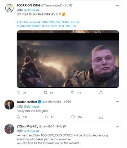The width and height of the screenshot is (127, 148).
Task: Open Jordan Belfort's profile picture
Action: tap(9, 105)
